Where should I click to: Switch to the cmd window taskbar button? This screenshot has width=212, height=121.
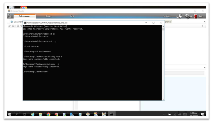pos(112,114)
